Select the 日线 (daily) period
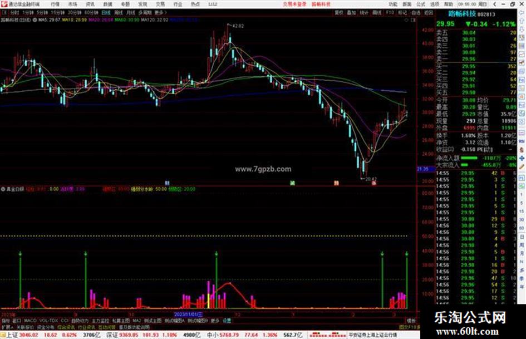Viewport: 526px width, 339px height. 106,12
